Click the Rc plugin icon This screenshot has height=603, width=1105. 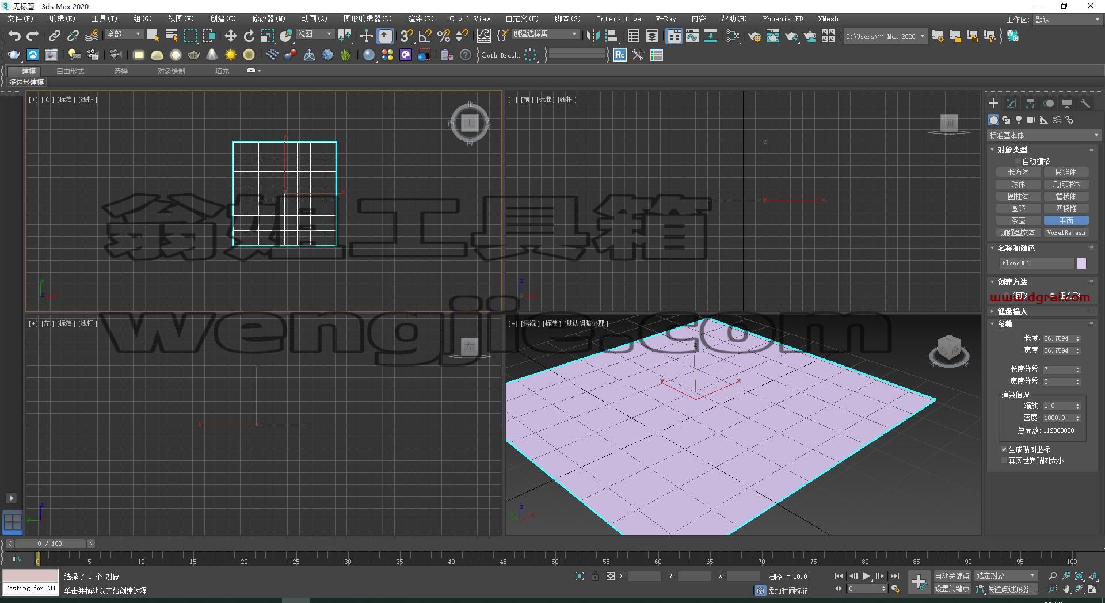pyautogui.click(x=619, y=55)
